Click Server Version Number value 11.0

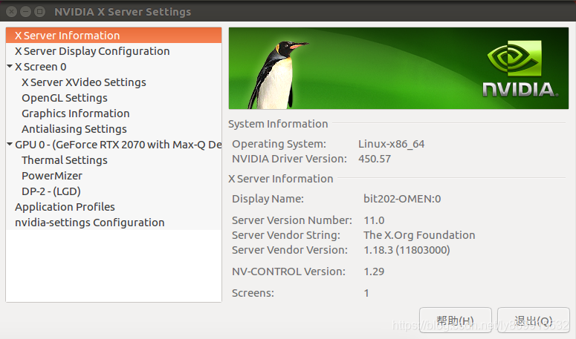(374, 220)
